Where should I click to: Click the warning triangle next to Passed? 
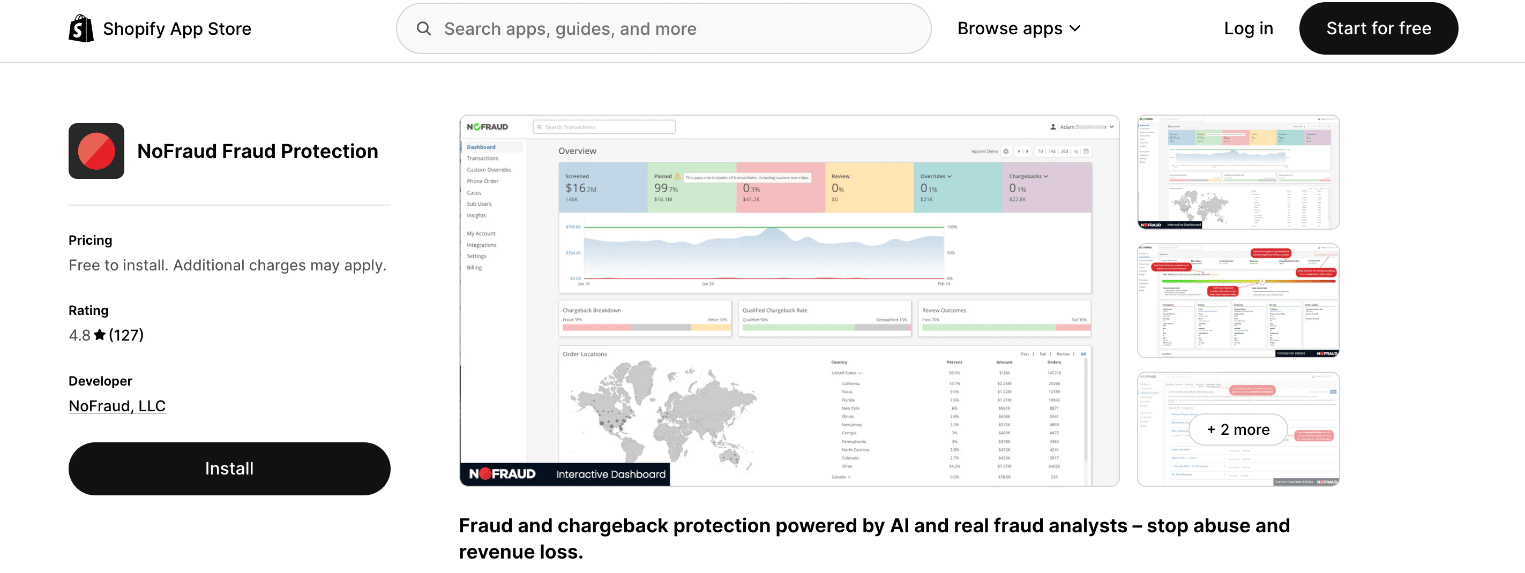pyautogui.click(x=678, y=176)
